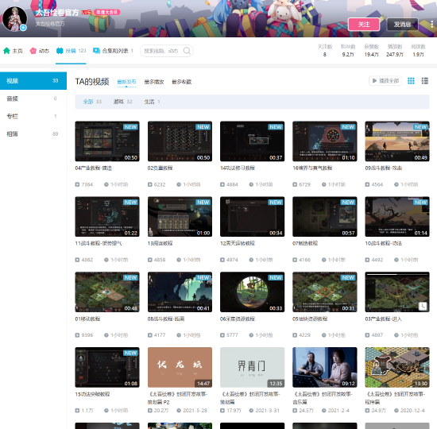Viewport: 437px width, 429px height.
Task: Filter videos by 游戏 category
Action: pos(122,102)
